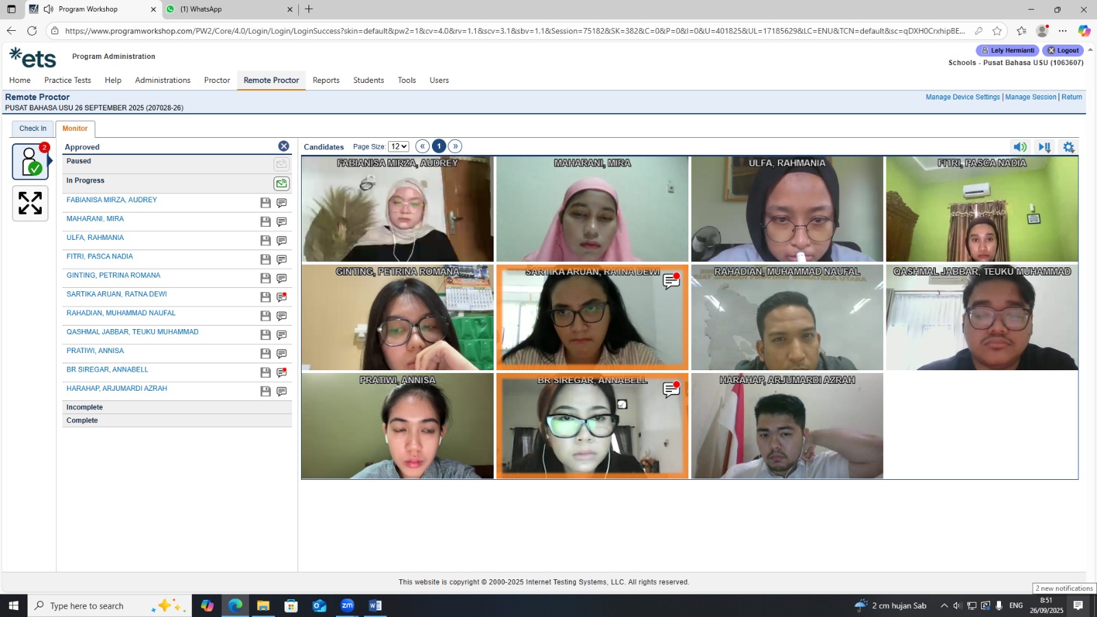The width and height of the screenshot is (1097, 617).
Task: Click the Logout button
Action: (1063, 51)
